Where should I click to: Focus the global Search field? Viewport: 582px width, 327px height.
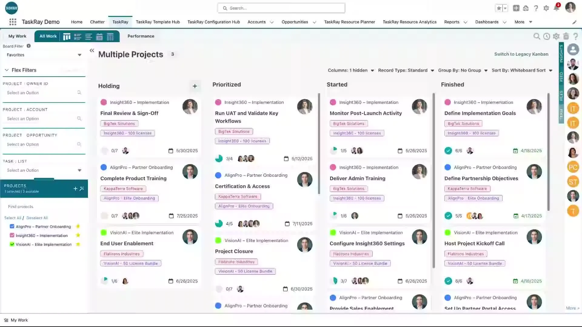281,8
